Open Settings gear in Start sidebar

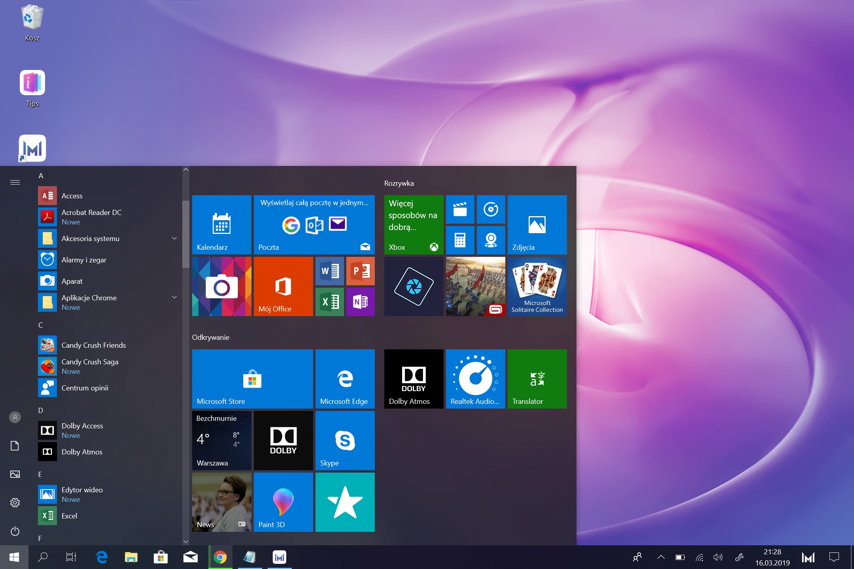15,503
